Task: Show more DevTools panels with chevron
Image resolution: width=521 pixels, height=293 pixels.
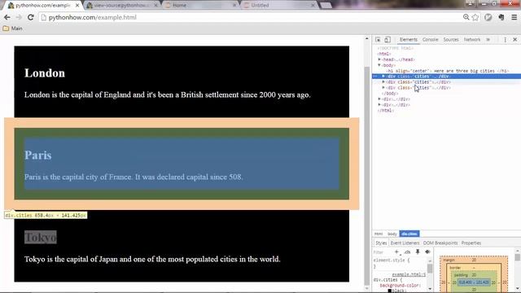Action: (x=488, y=40)
